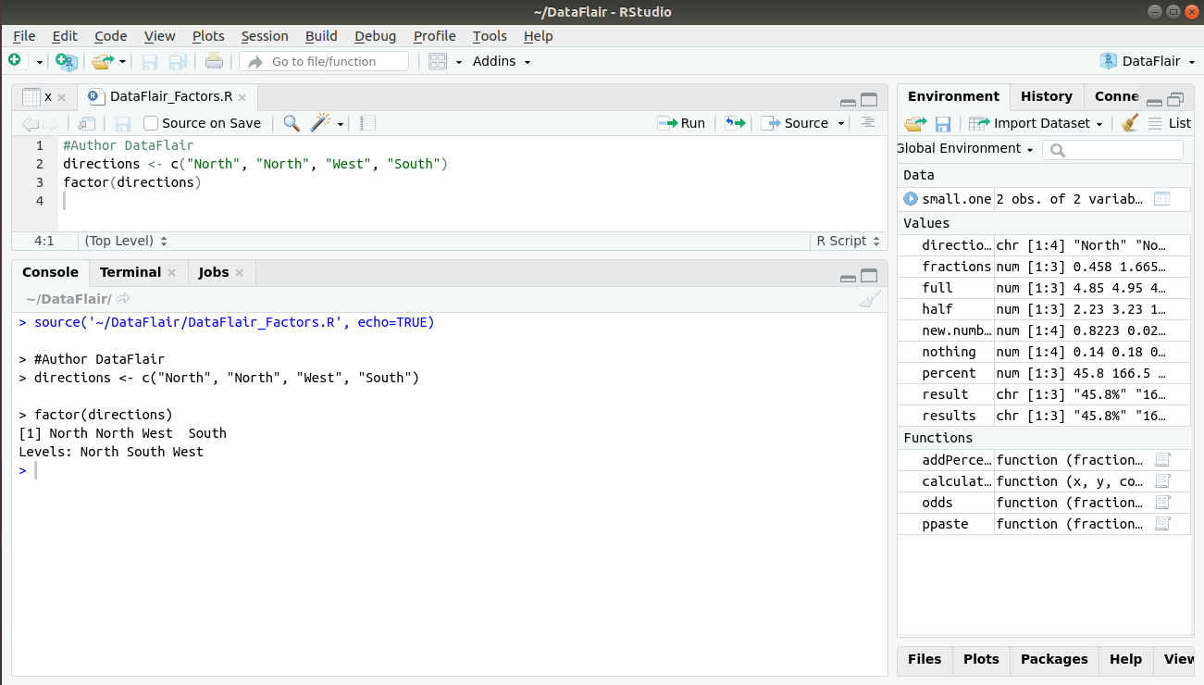Click the print icon in the main toolbar
Viewport: 1204px width, 685px height.
pyautogui.click(x=213, y=61)
